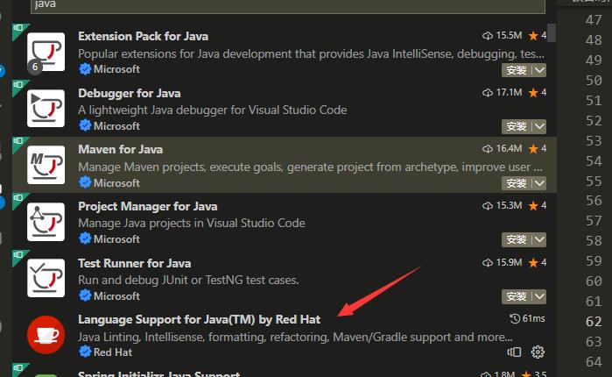The image size is (612, 377).
Task: Open the Maven for Java icon
Action: (46, 165)
